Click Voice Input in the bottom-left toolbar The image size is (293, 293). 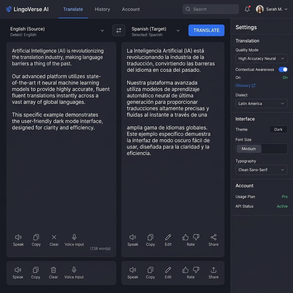click(74, 273)
